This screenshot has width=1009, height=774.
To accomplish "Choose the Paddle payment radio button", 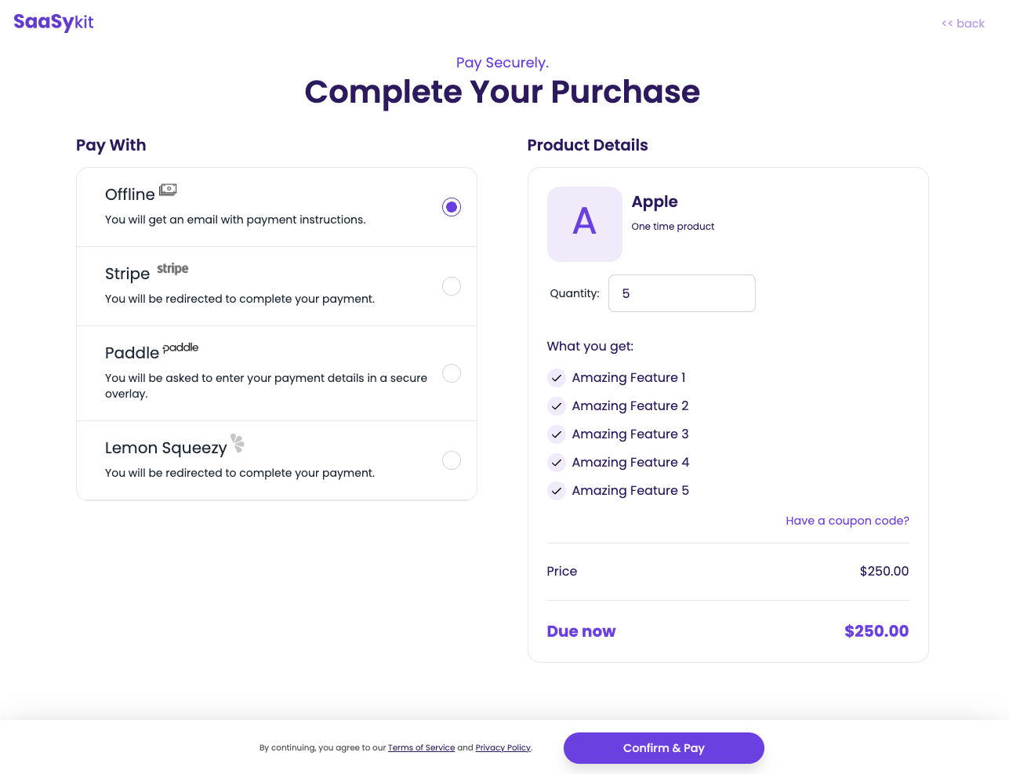I will 452,373.
